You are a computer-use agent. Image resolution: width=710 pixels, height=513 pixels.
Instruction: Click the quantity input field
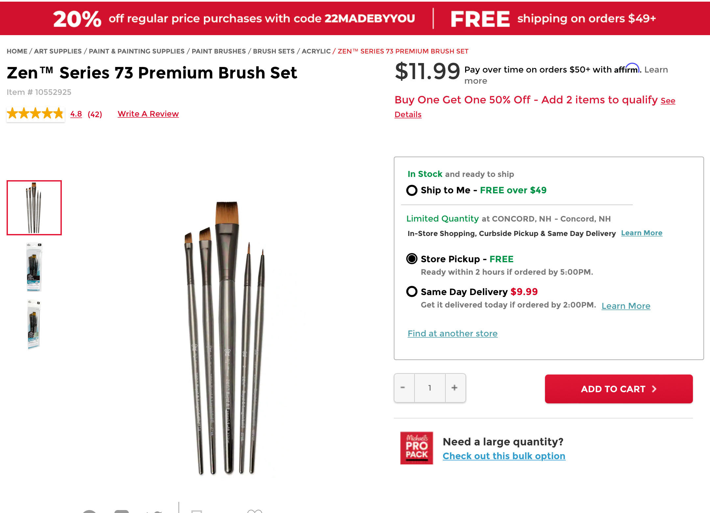430,388
